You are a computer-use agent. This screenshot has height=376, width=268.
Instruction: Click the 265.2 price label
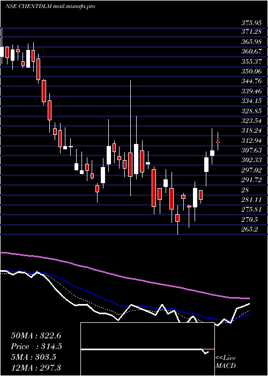click(x=250, y=229)
